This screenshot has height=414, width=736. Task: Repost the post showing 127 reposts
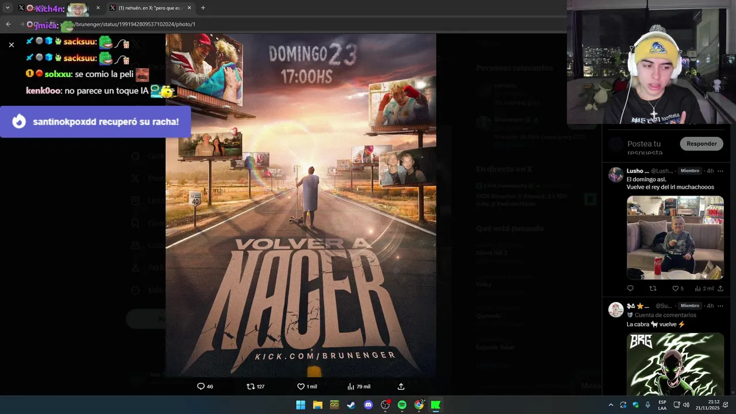[255, 386]
